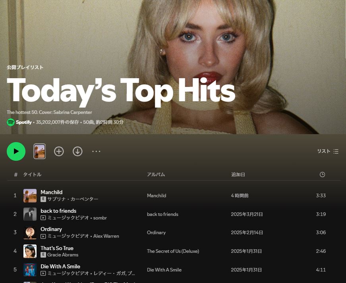Click Die With A Smile cover thumbnail

[30, 270]
